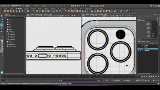Click the New Scene icon
Screen dimensions: 160x90
tap(12, 6)
